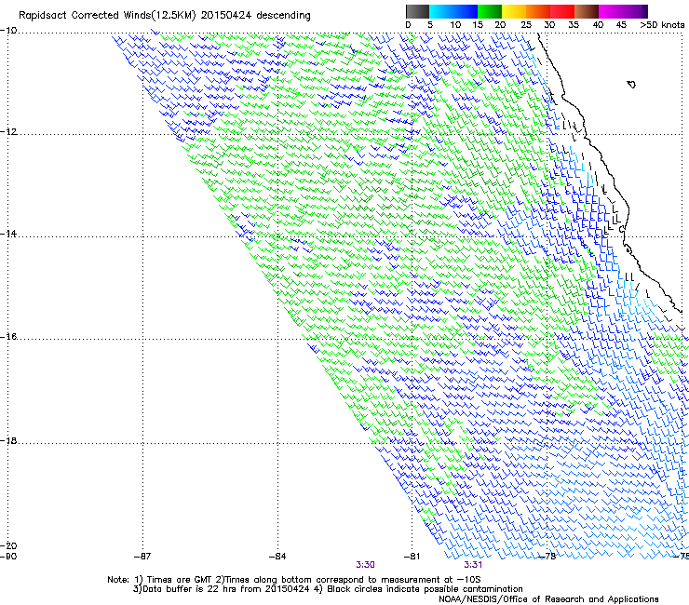689x605 pixels.
Task: Click the latitude label '-12'
Action: 8,132
